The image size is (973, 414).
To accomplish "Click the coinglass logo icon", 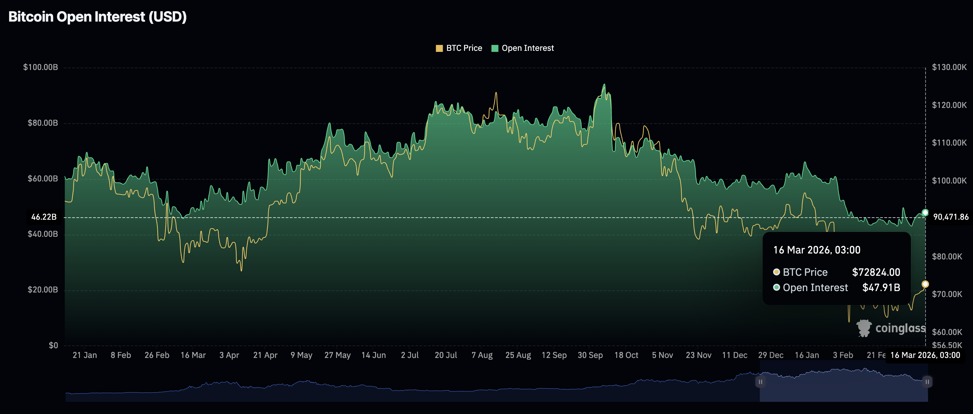I will point(863,328).
